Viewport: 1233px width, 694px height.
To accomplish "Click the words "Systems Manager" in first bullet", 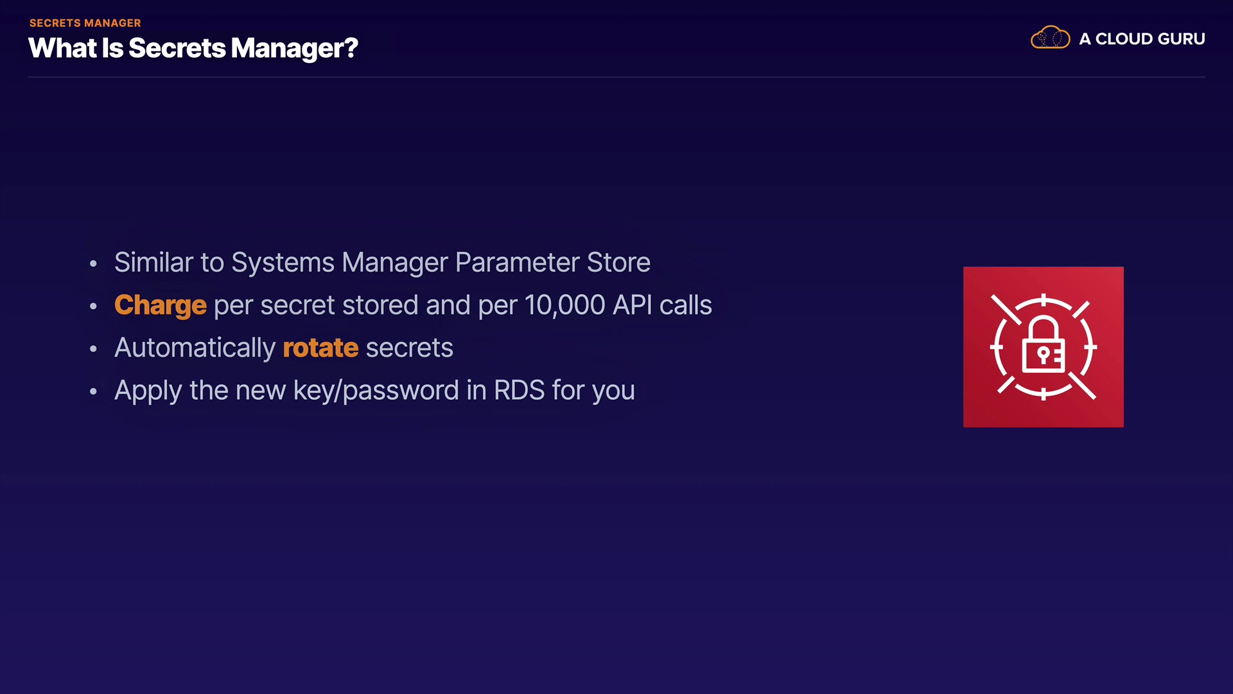I will 340,262.
